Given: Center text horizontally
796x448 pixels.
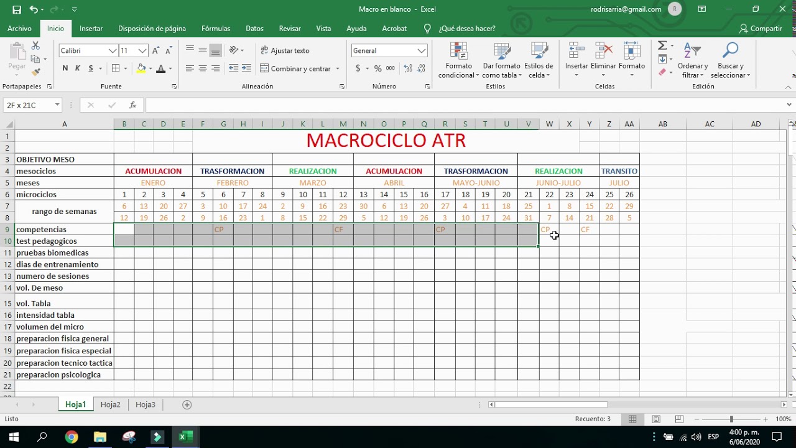Looking at the screenshot, I should pos(203,68).
